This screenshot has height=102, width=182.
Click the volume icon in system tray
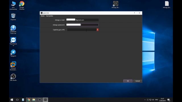pyautogui.click(x=153, y=100)
